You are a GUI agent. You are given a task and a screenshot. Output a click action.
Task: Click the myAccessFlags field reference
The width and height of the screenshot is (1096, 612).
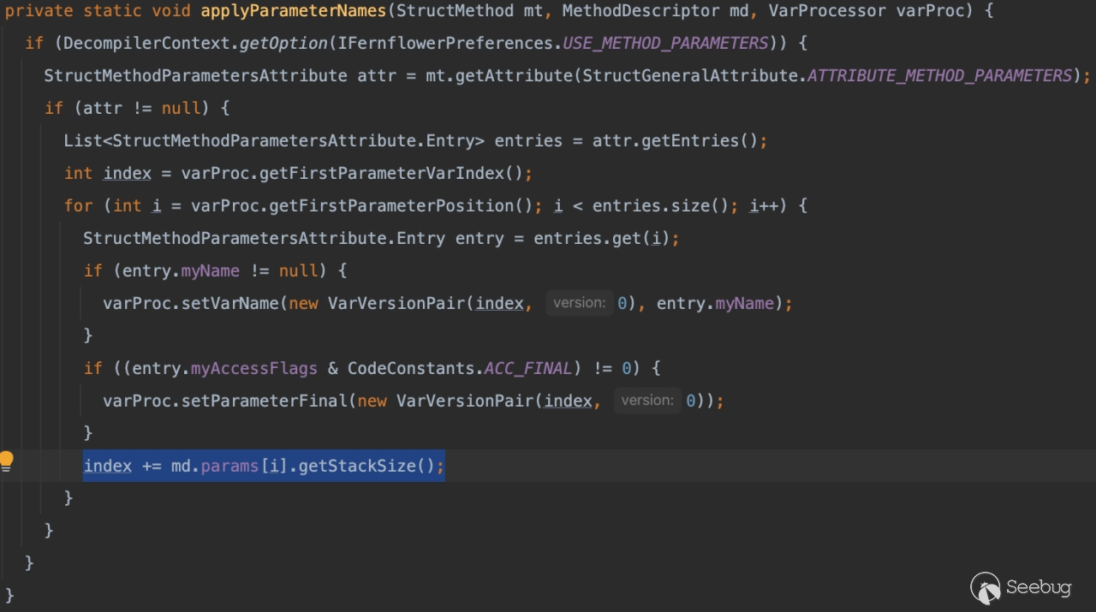tap(253, 368)
